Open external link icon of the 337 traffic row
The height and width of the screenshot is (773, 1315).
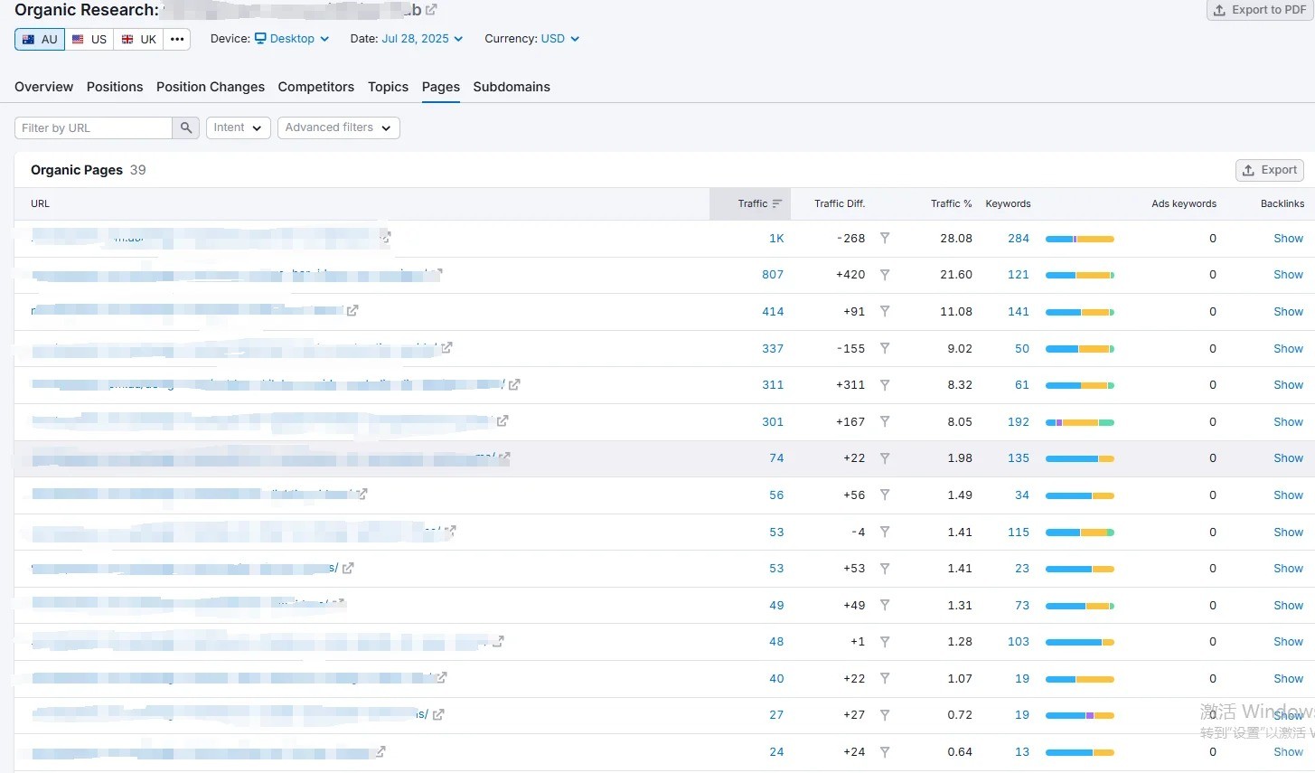pyautogui.click(x=446, y=347)
